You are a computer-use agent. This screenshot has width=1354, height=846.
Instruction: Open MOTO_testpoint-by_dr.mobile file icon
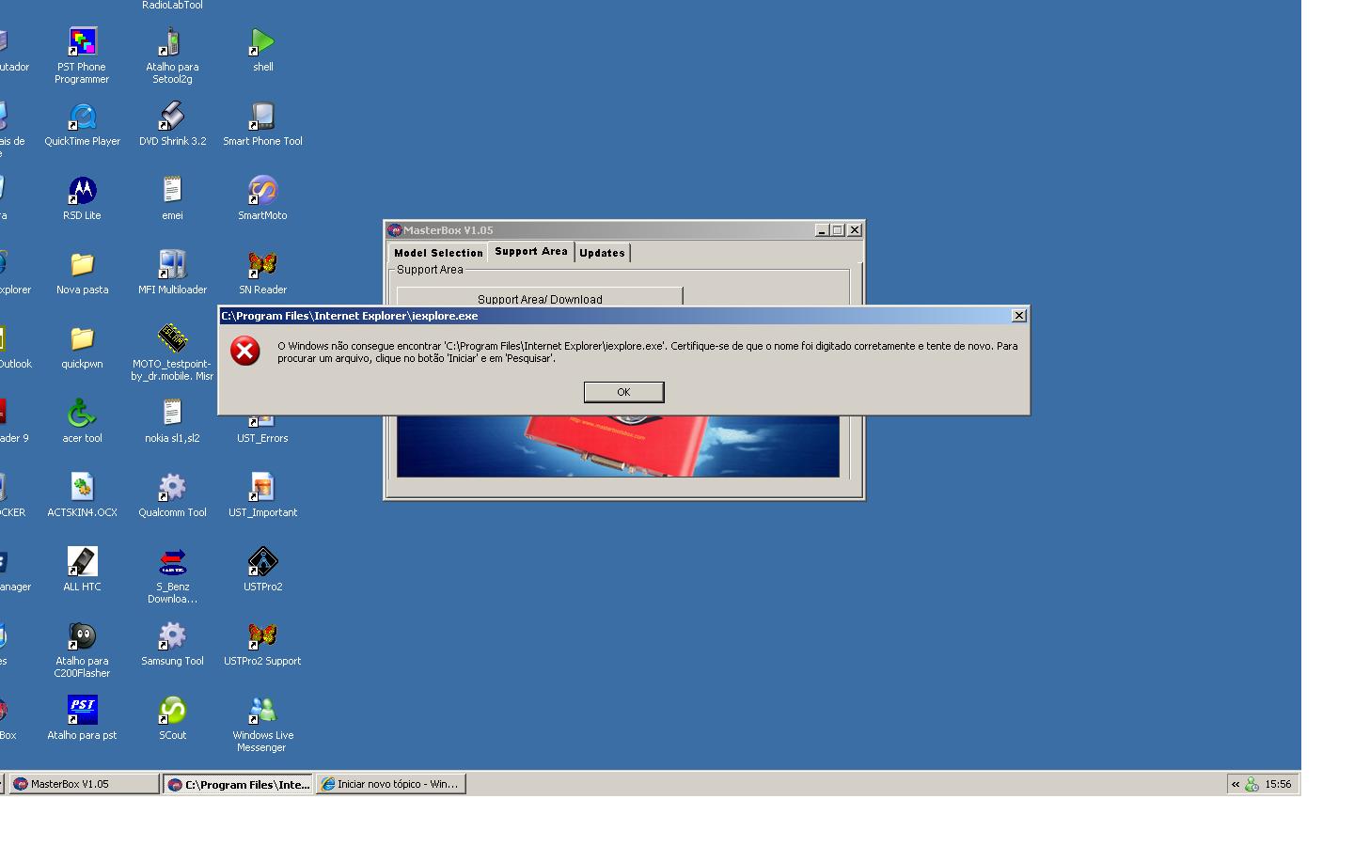click(x=172, y=339)
